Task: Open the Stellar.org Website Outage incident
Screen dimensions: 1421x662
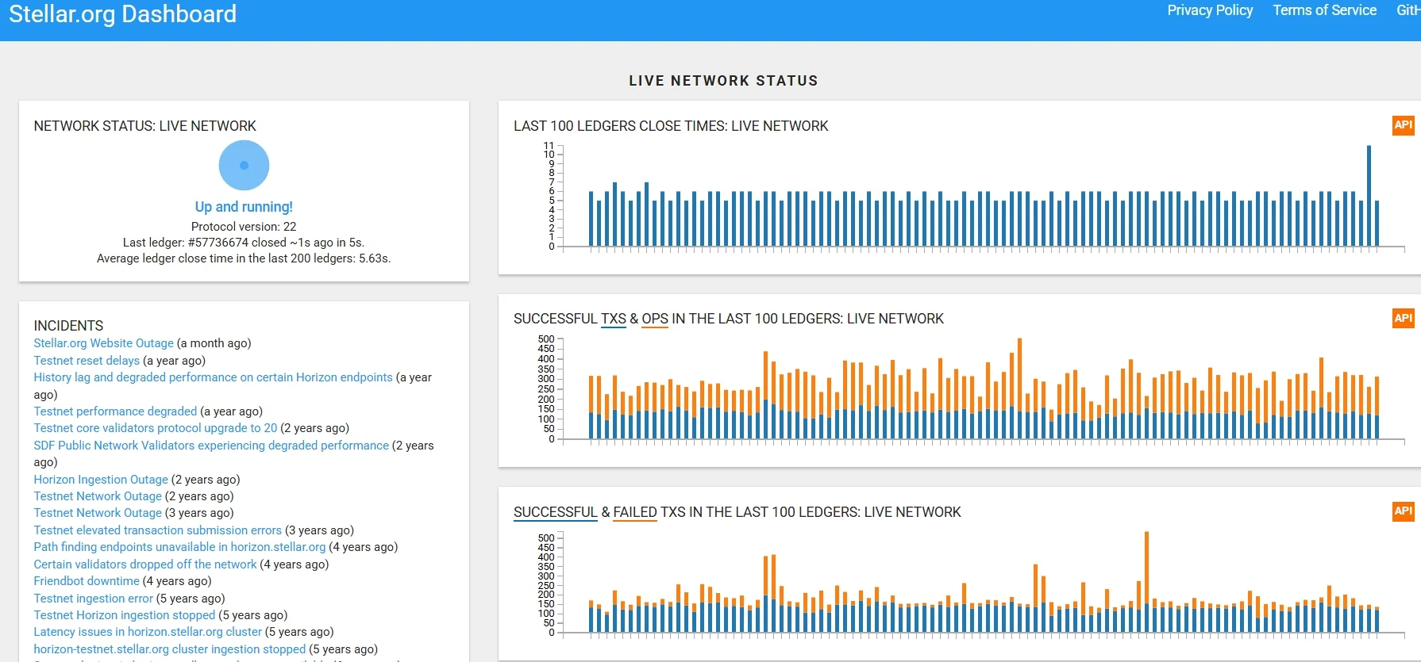Action: [x=103, y=343]
